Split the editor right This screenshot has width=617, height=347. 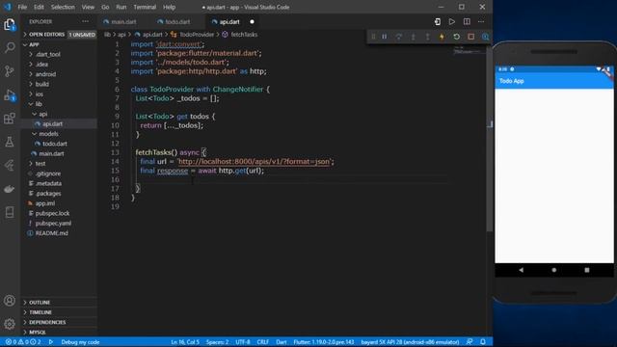(467, 21)
